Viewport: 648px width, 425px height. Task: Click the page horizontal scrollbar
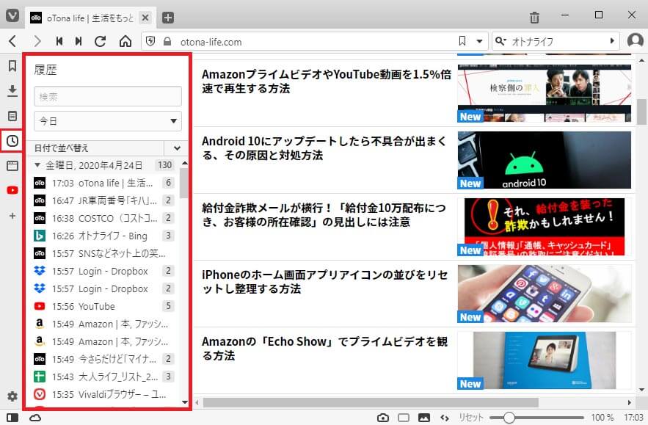pos(371,402)
